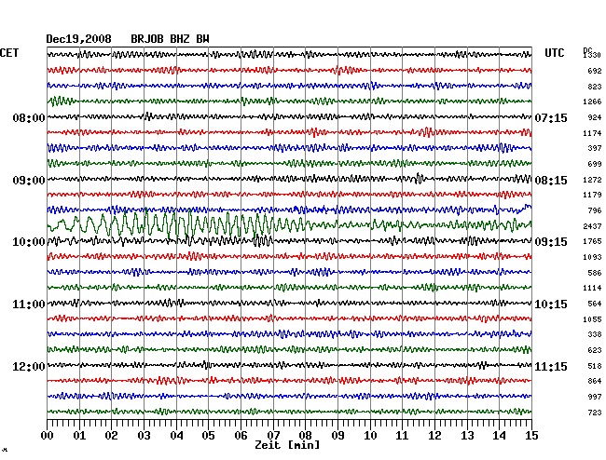
Task: Click the 11:15 UTC time label
Action: click(x=551, y=366)
